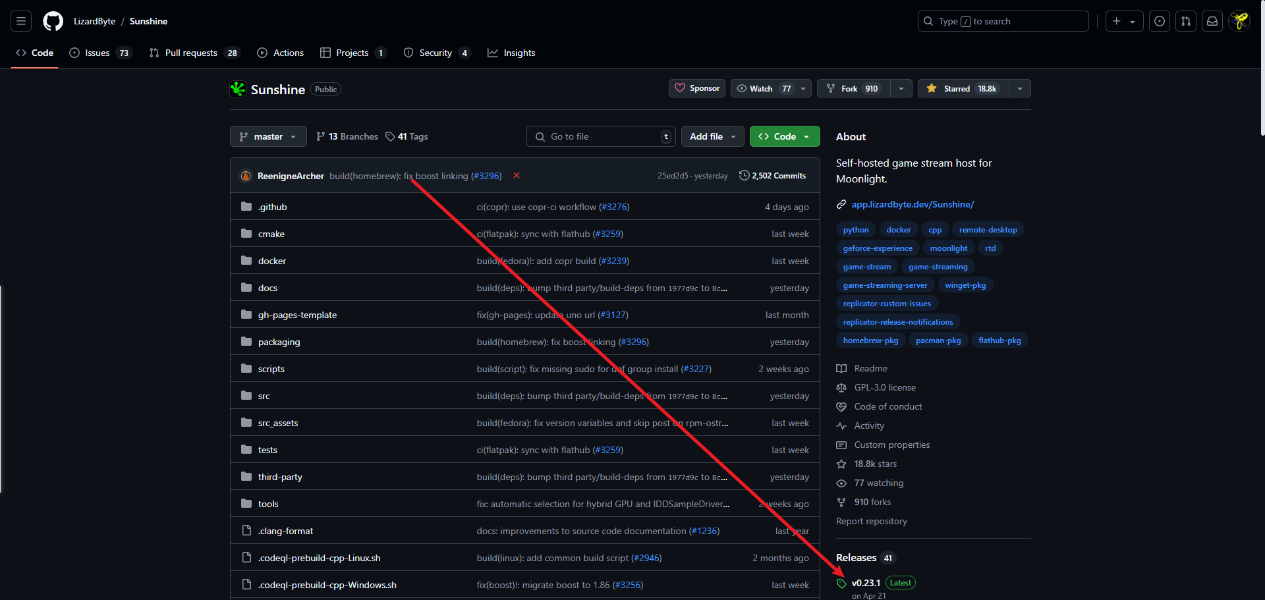Open the docker folder

point(272,261)
